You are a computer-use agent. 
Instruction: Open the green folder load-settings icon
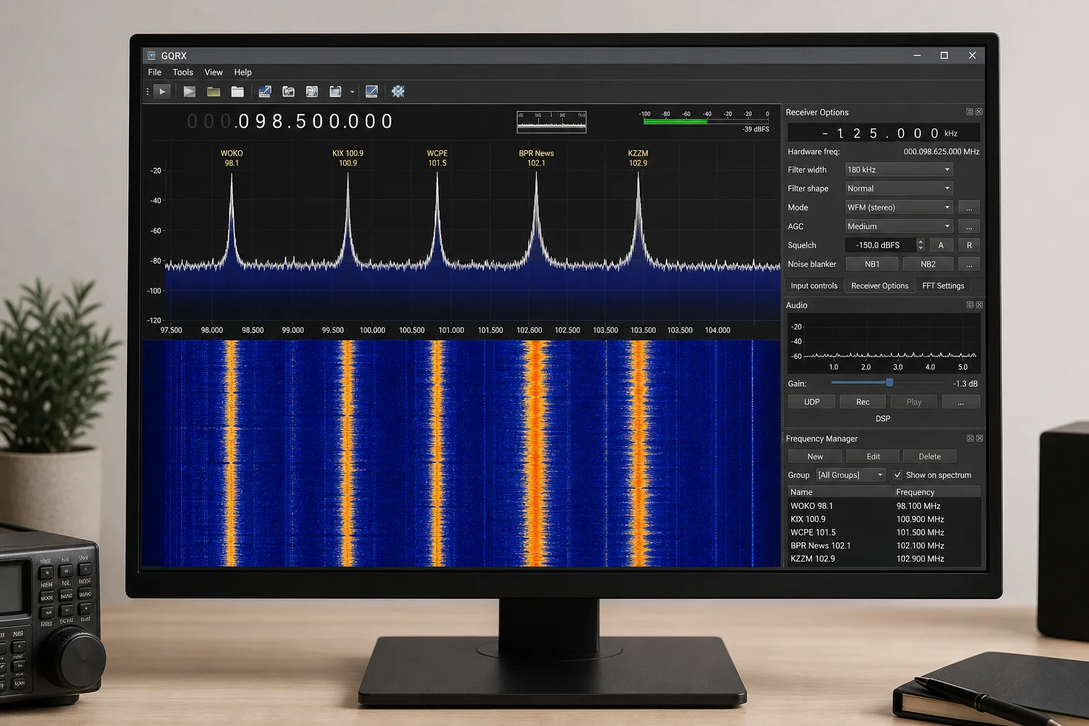(213, 91)
